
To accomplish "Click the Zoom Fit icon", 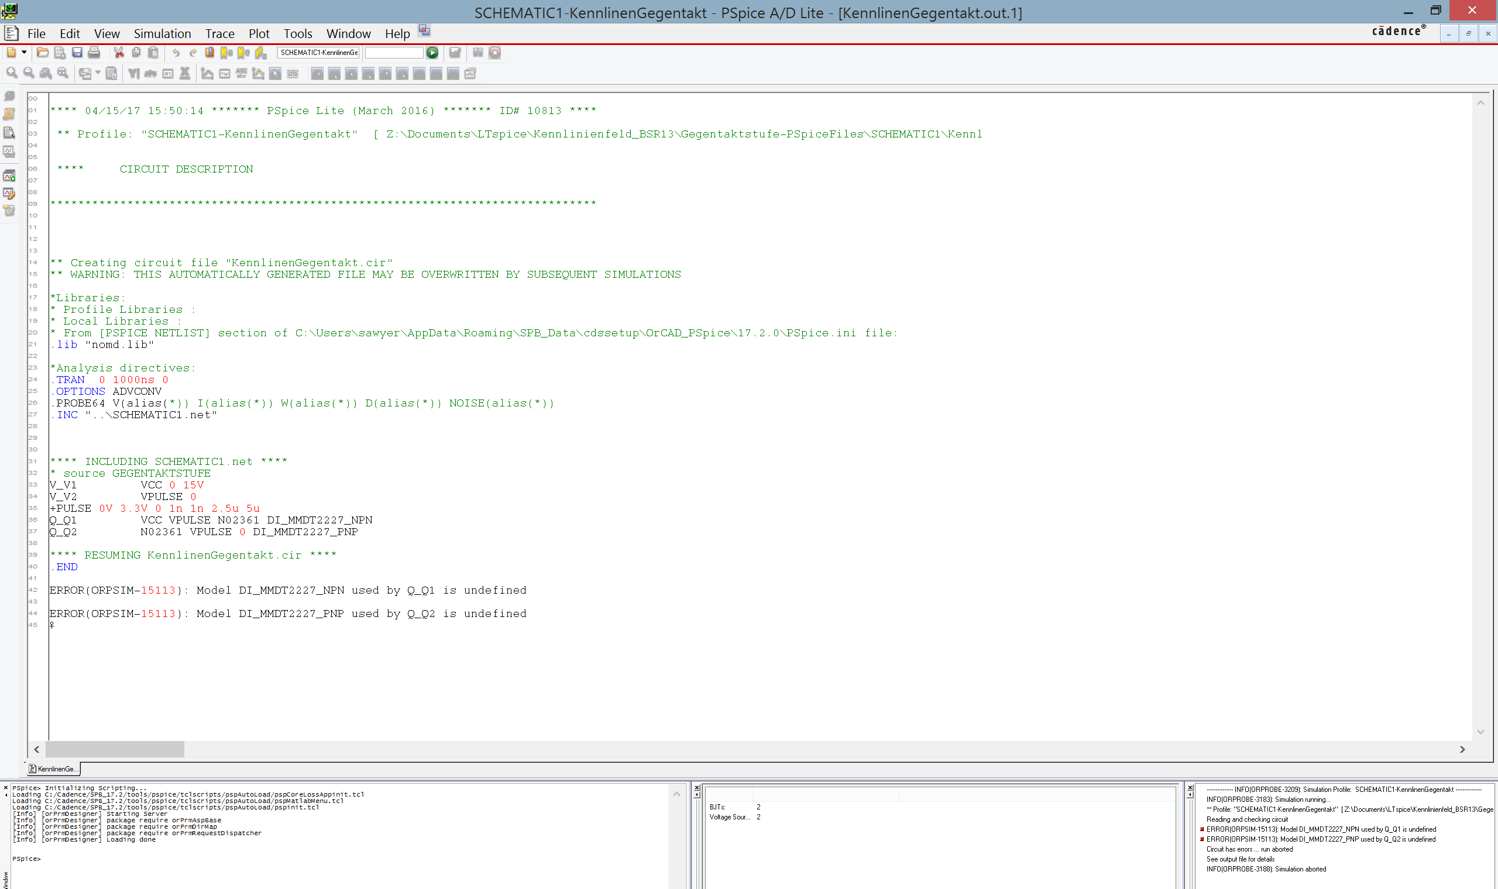I will click(63, 73).
